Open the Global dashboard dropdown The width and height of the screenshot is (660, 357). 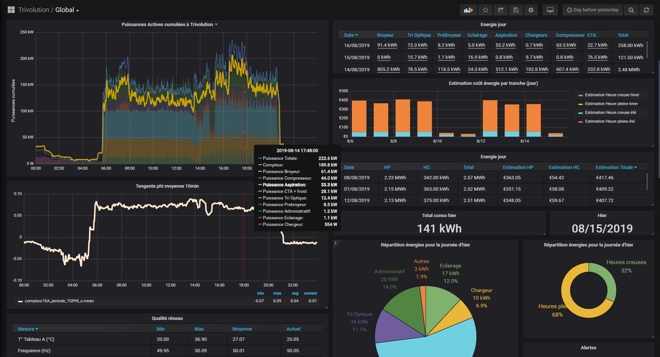pyautogui.click(x=67, y=10)
